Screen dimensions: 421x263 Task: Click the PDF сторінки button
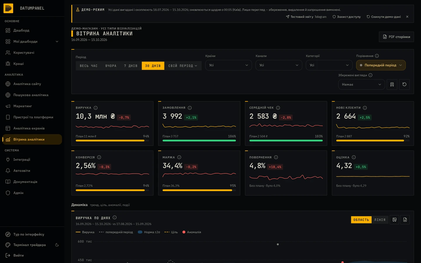(396, 37)
